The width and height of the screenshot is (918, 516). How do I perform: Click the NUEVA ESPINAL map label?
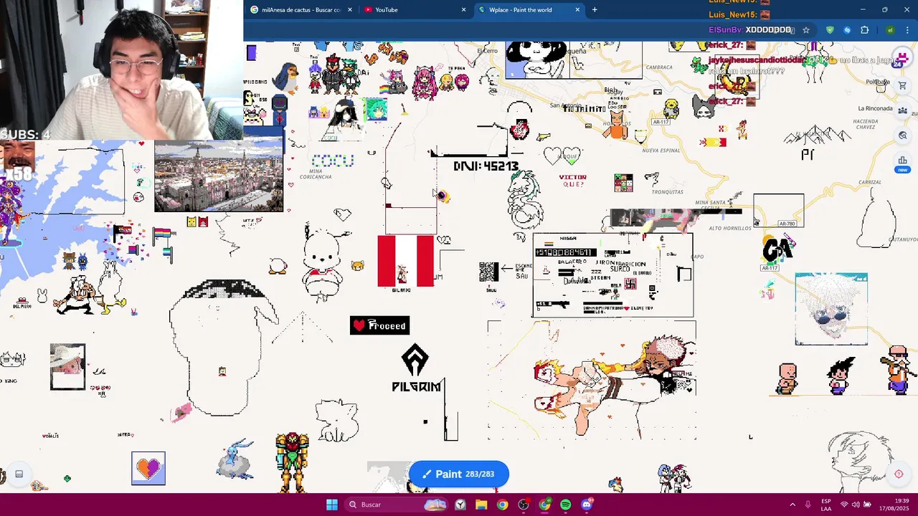pyautogui.click(x=661, y=150)
